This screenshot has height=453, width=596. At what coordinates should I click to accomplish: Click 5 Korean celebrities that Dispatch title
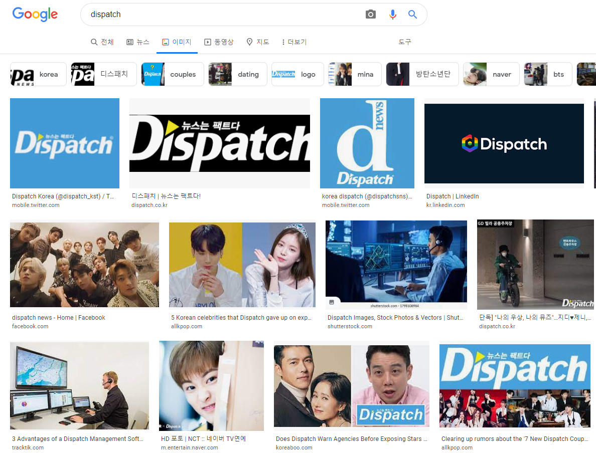[x=241, y=317]
